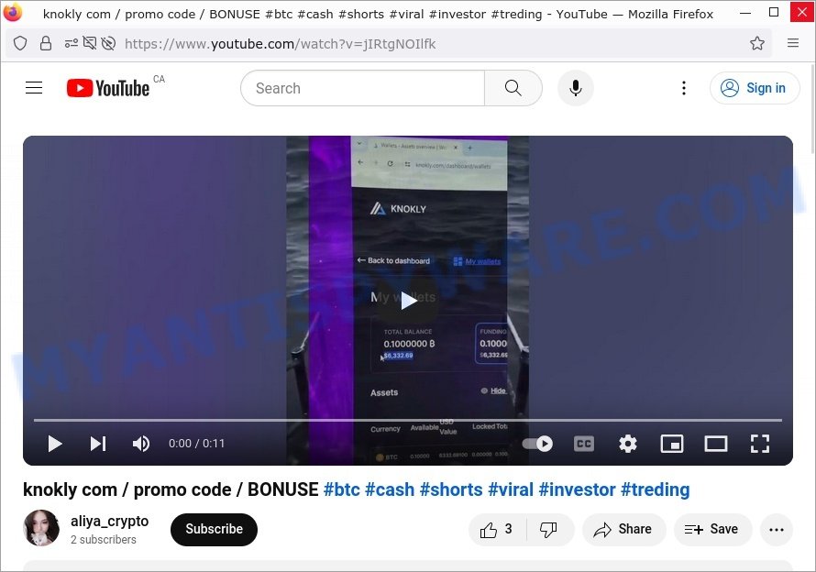View site security padlock info

coord(46,43)
